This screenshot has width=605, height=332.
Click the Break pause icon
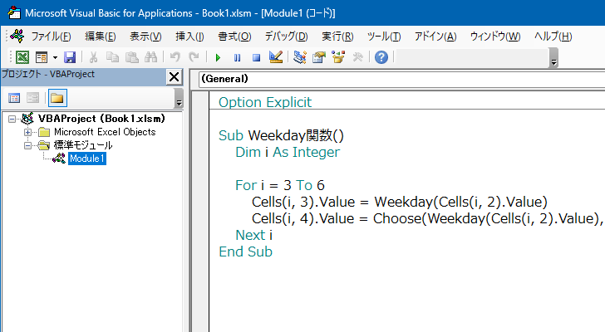coord(238,58)
